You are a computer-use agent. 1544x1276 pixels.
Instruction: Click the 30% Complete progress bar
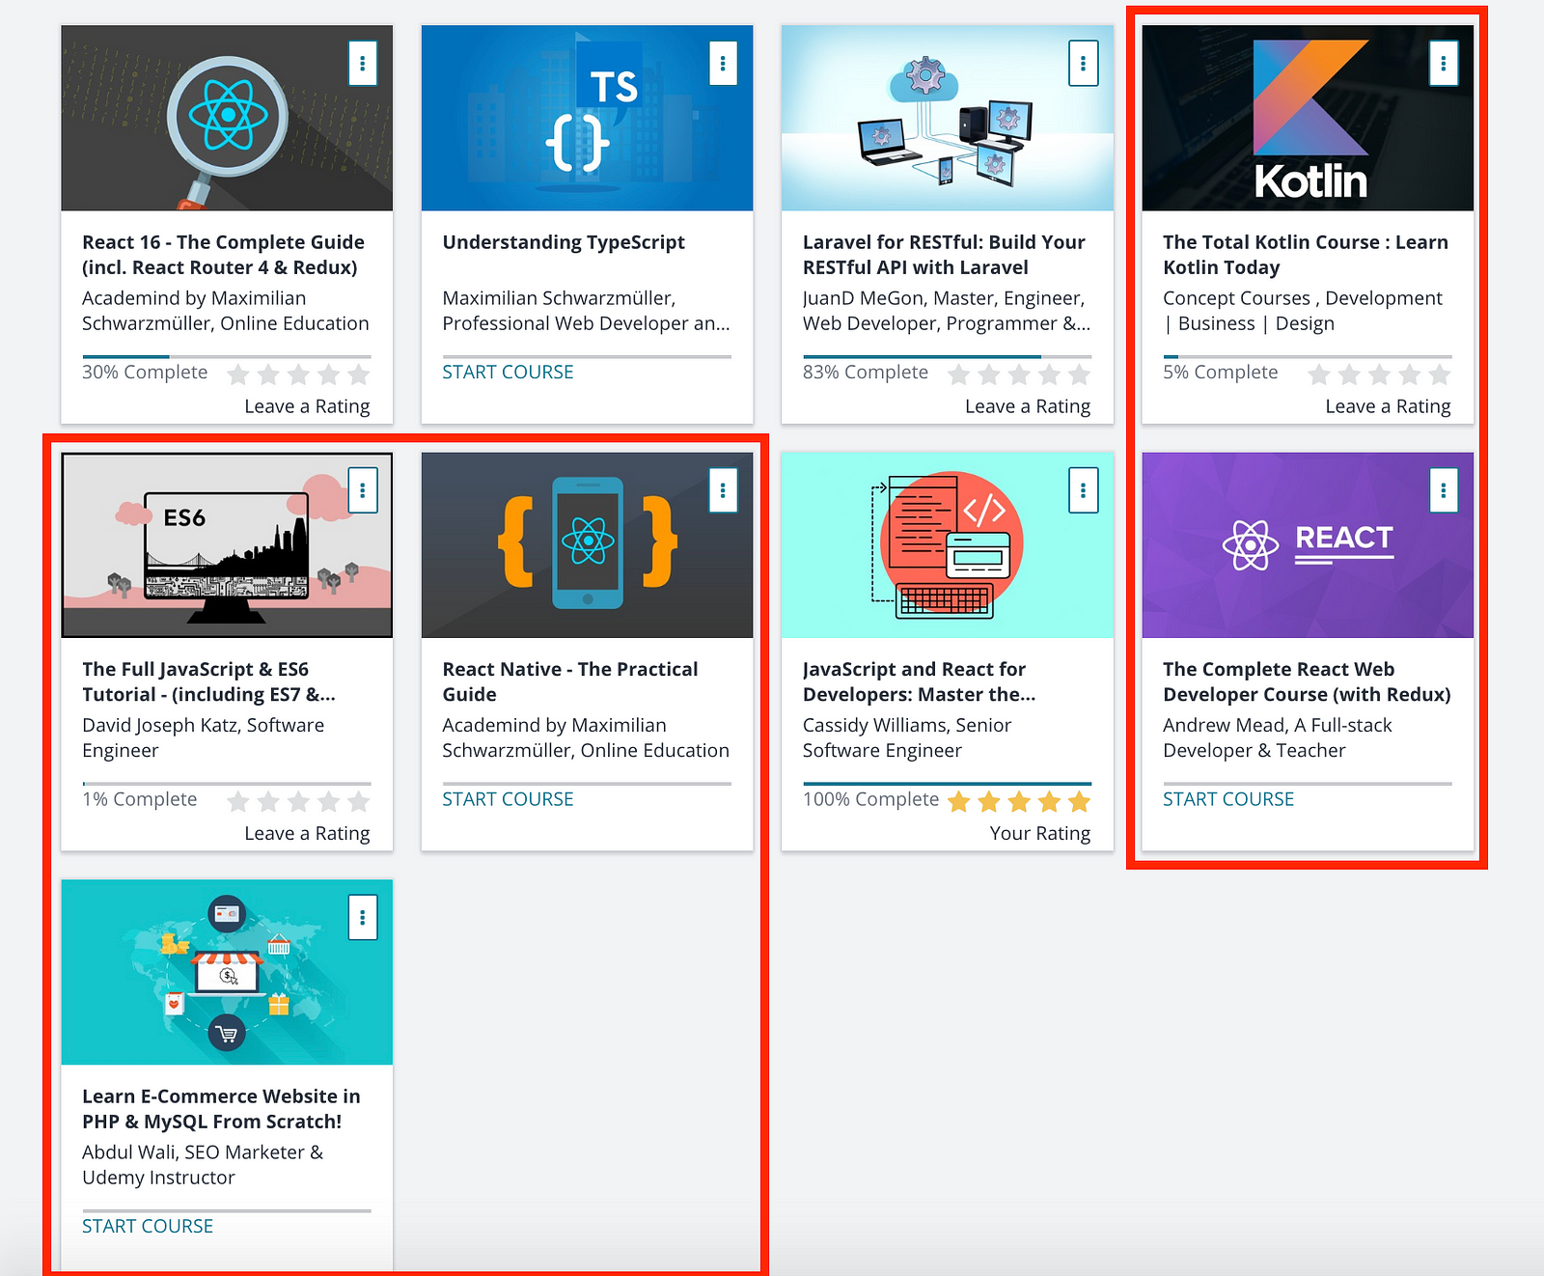pos(227,357)
